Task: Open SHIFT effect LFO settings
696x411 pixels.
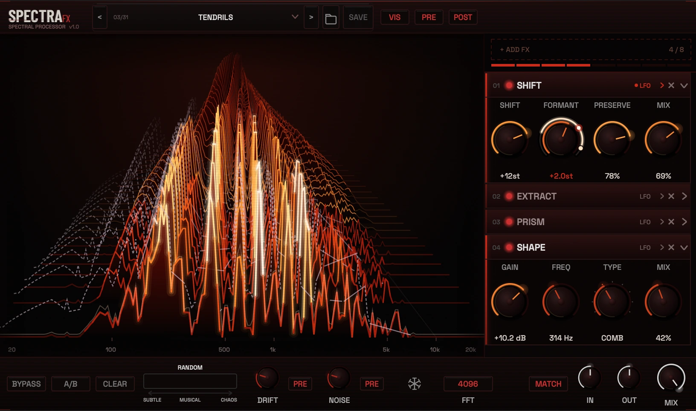Action: point(643,86)
